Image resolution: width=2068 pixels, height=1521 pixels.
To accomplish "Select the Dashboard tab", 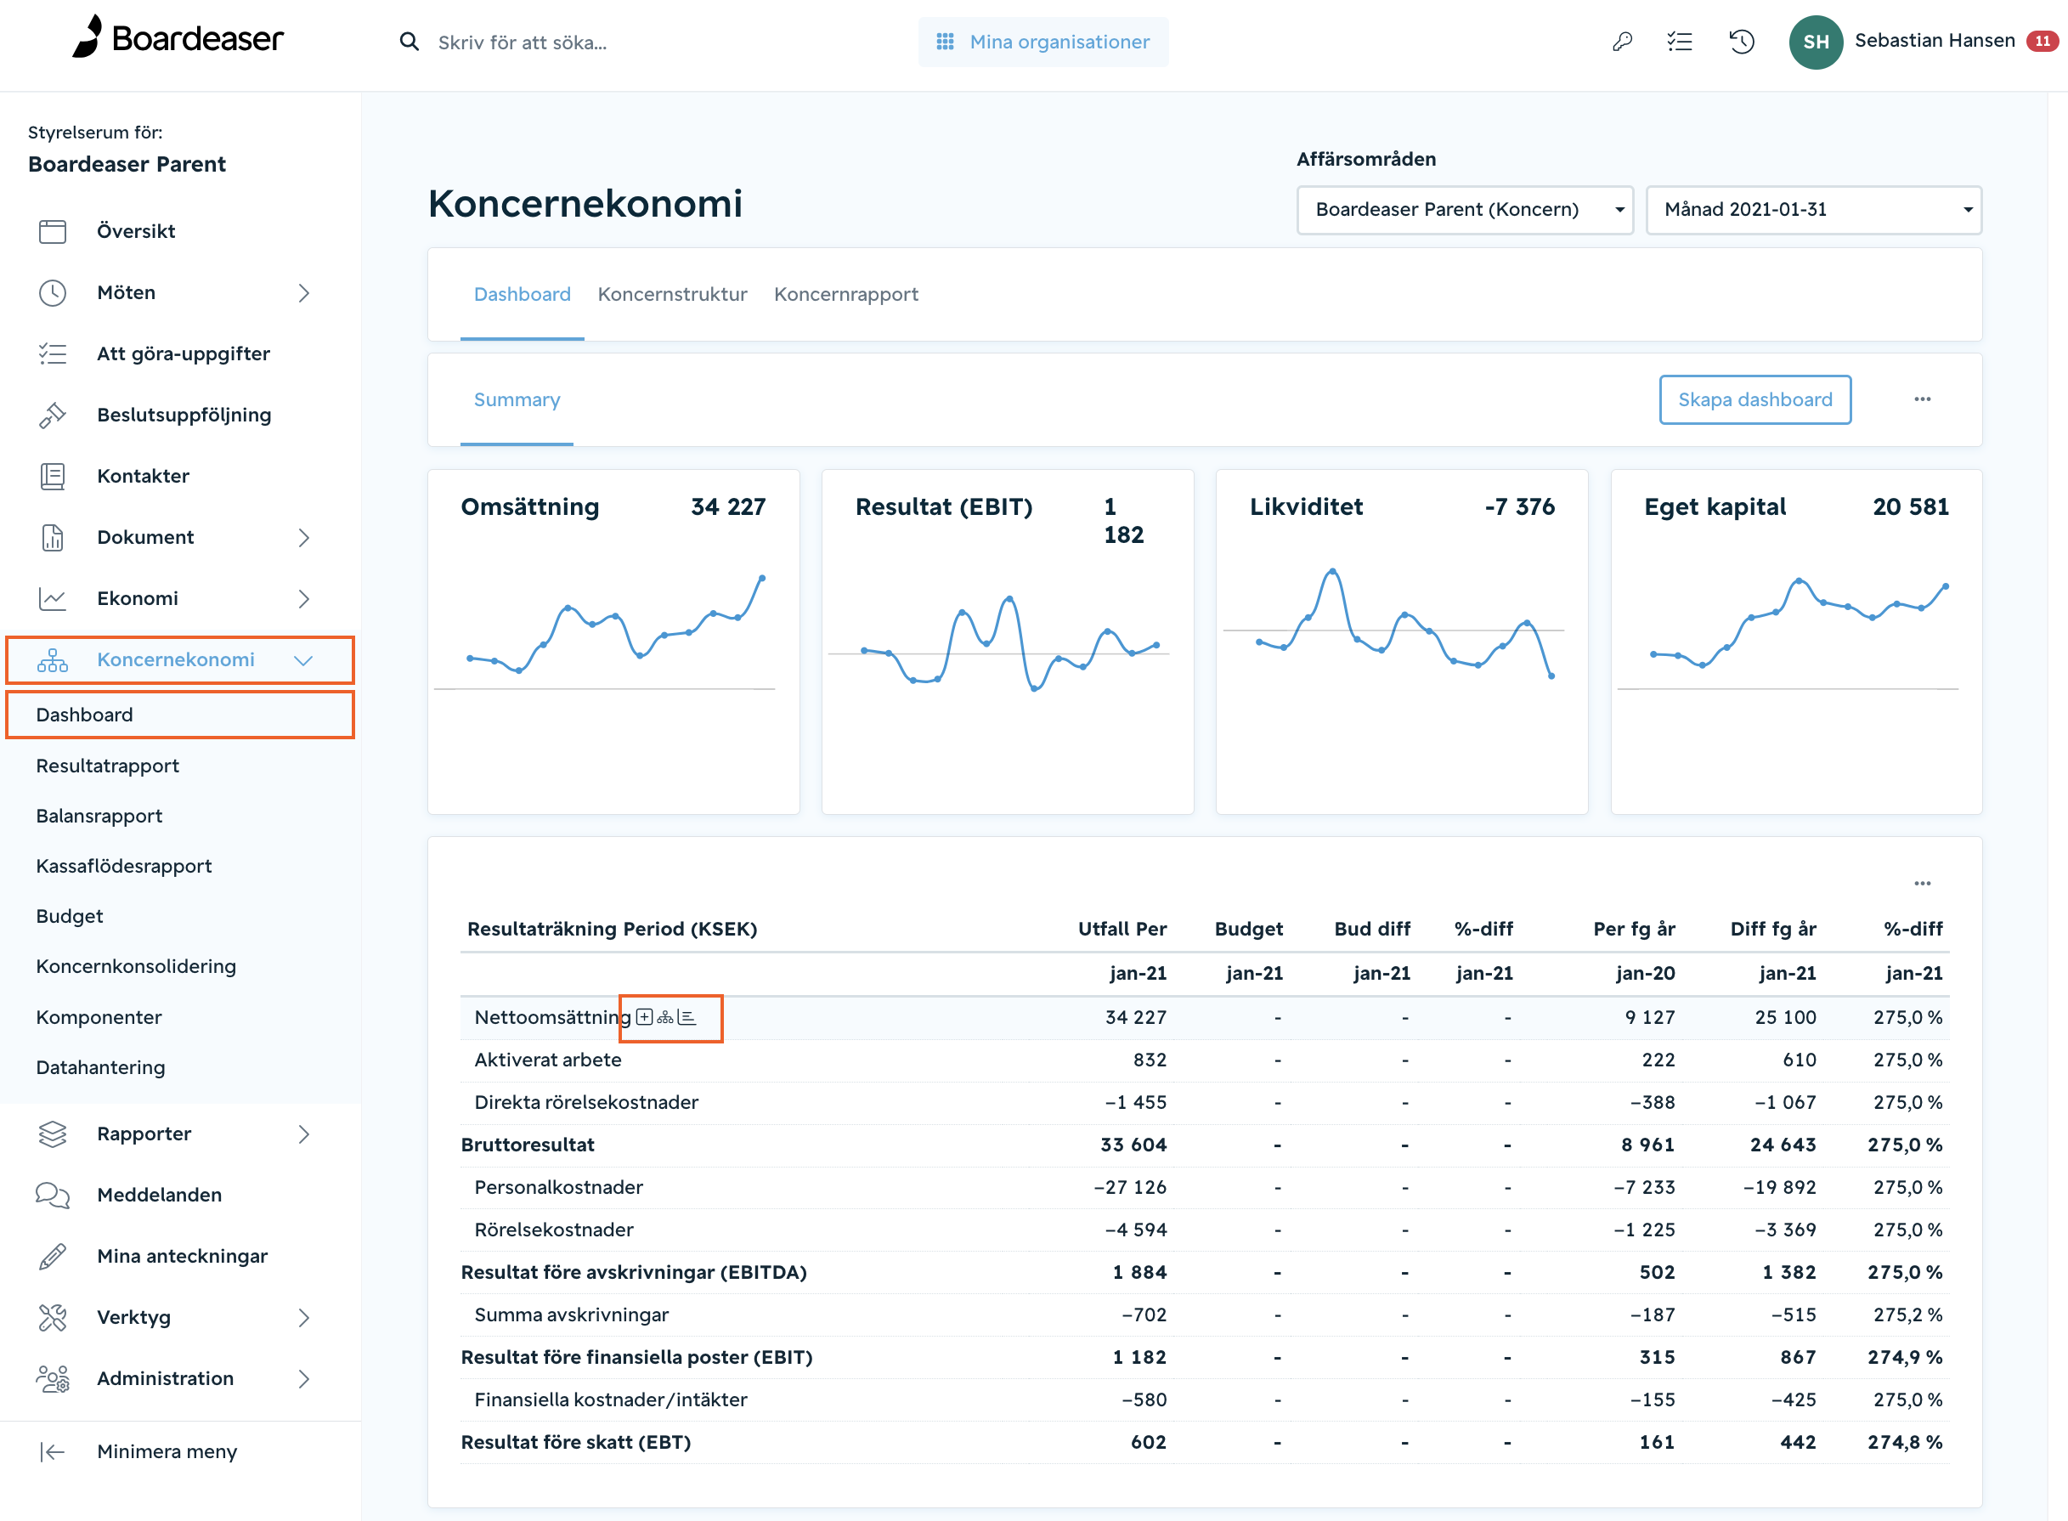I will click(x=522, y=295).
